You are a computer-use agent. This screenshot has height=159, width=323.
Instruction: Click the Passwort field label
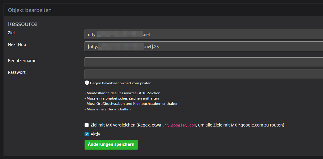coord(17,72)
